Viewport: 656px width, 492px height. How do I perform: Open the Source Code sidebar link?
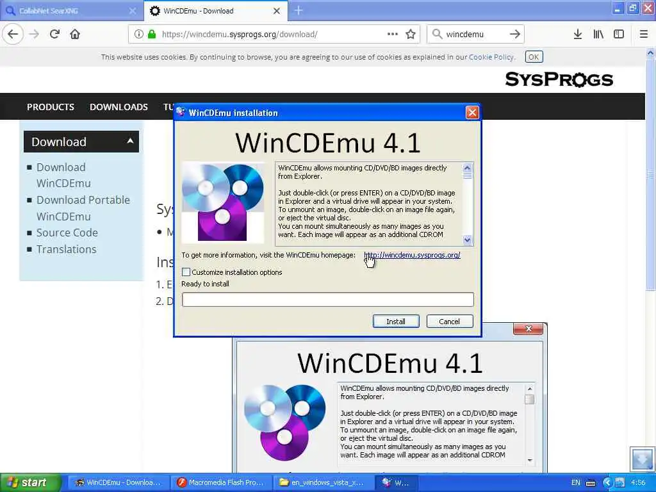coord(67,233)
